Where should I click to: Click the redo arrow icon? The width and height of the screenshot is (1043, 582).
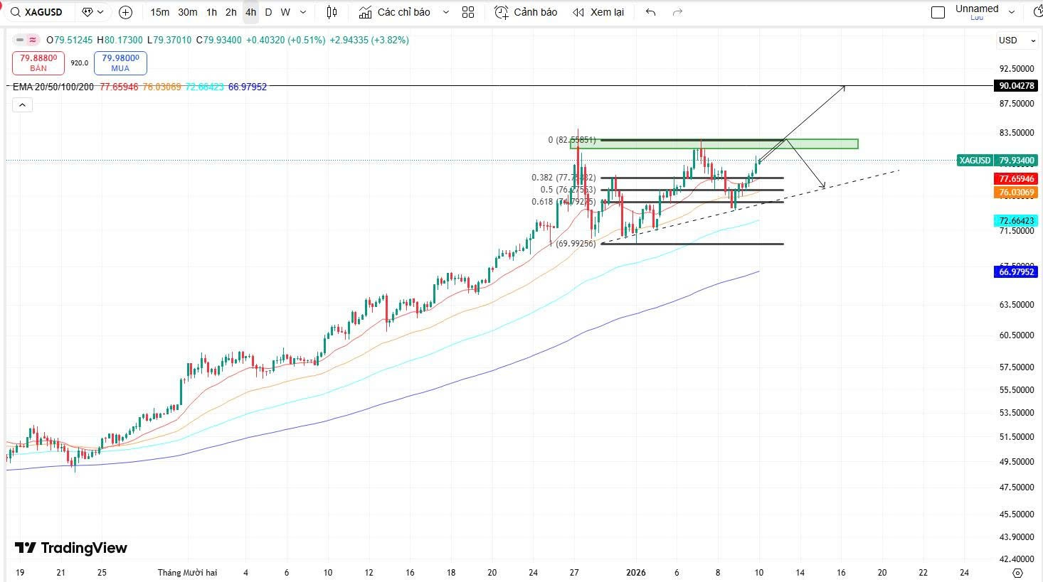[677, 12]
